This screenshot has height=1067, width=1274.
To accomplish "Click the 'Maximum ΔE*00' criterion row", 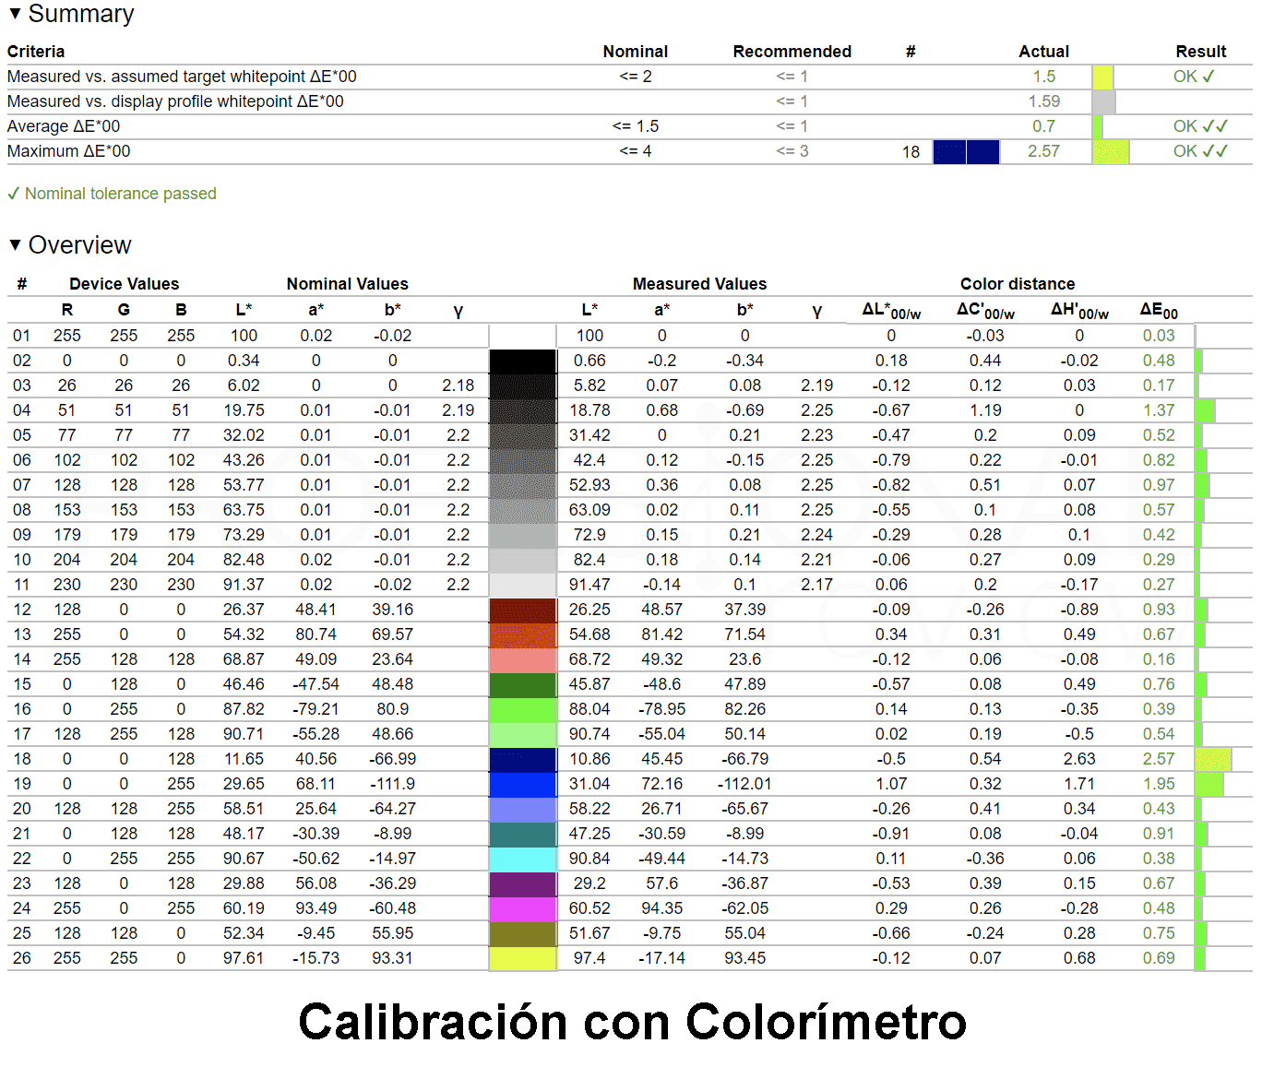I will pyautogui.click(x=630, y=151).
